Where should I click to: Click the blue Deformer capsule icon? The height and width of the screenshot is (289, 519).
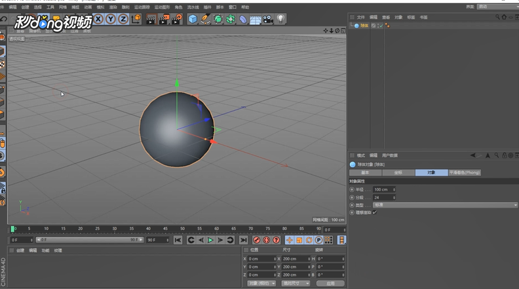point(243,19)
